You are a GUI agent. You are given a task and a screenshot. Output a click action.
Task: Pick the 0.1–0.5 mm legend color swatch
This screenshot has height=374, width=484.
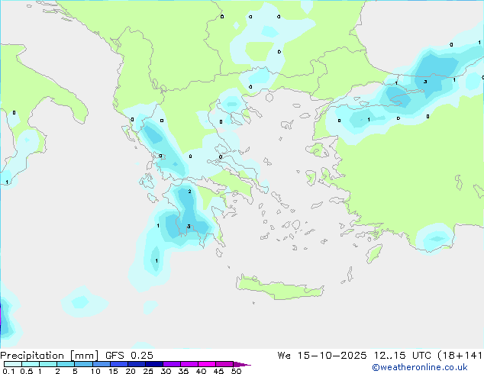pyautogui.click(x=13, y=364)
